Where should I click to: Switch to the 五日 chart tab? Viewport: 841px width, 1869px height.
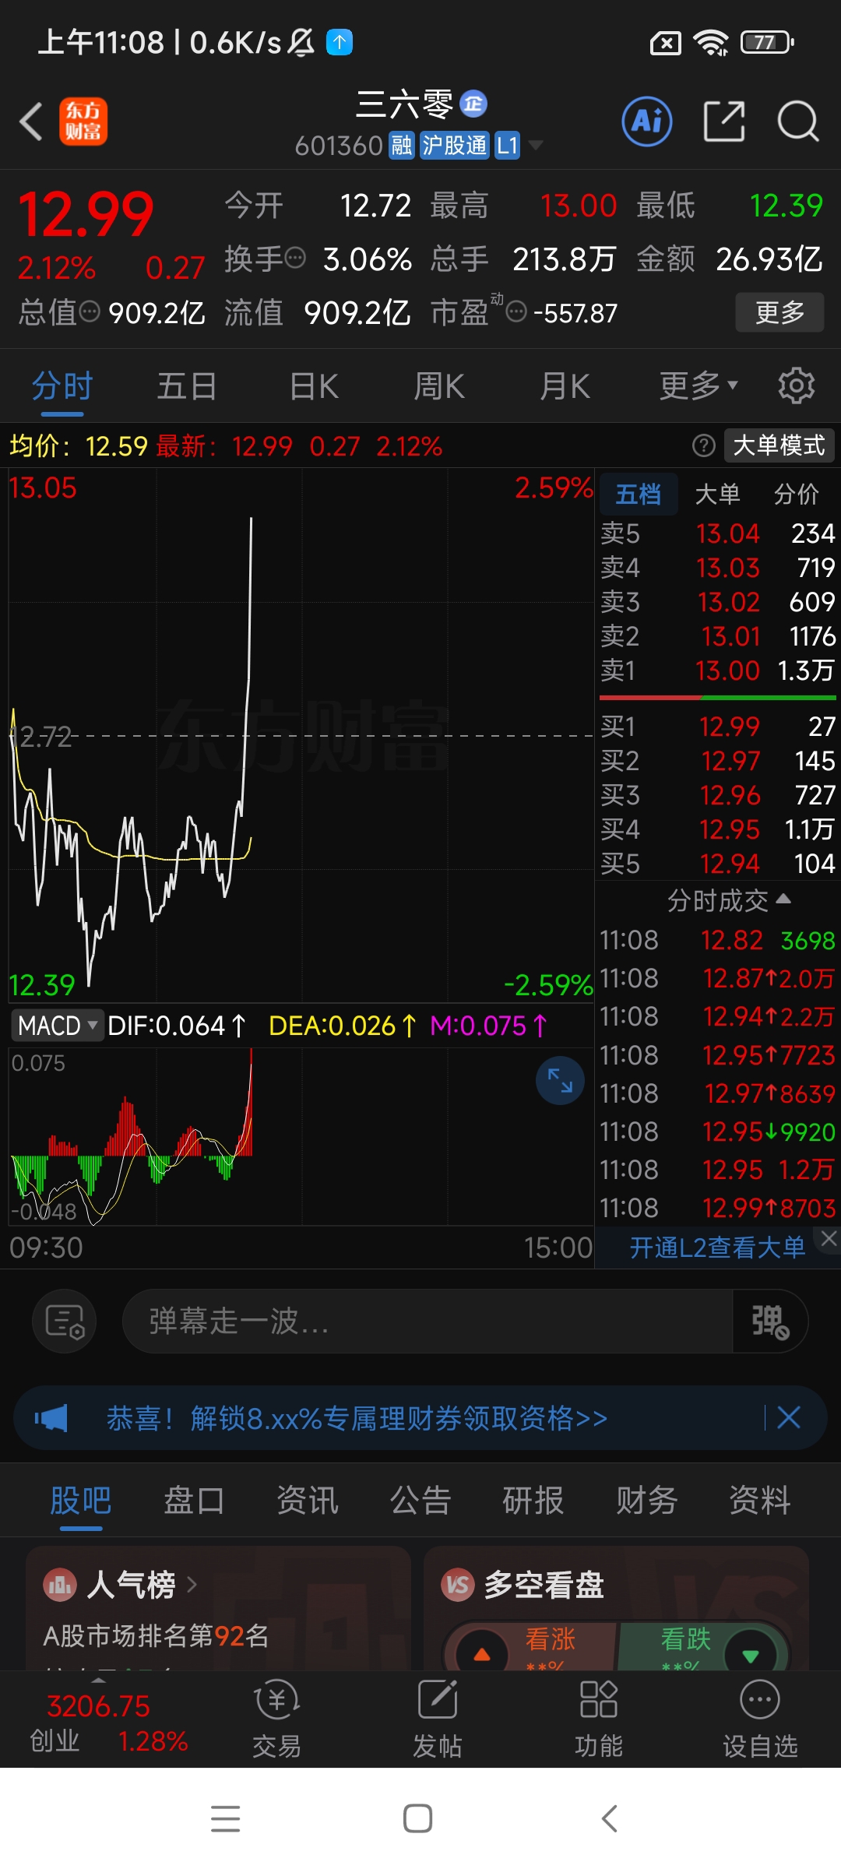pyautogui.click(x=187, y=385)
